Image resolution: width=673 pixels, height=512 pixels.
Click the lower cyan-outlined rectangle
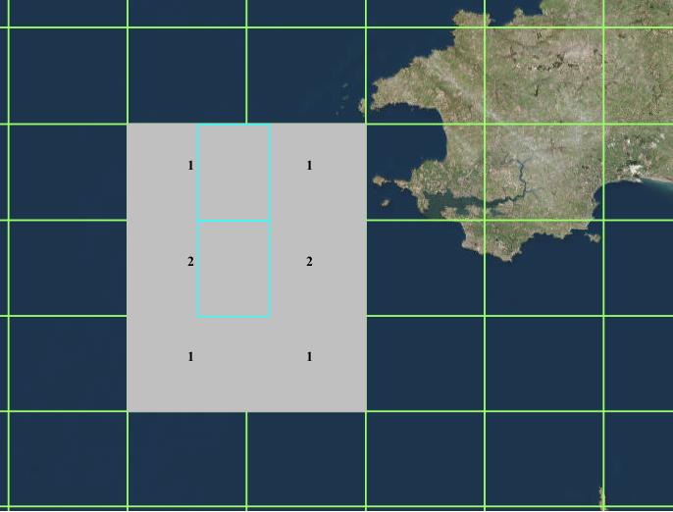233,269
